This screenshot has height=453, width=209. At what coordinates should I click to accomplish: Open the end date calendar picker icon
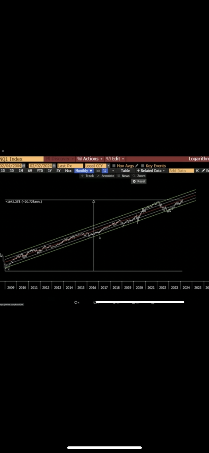coord(54,166)
